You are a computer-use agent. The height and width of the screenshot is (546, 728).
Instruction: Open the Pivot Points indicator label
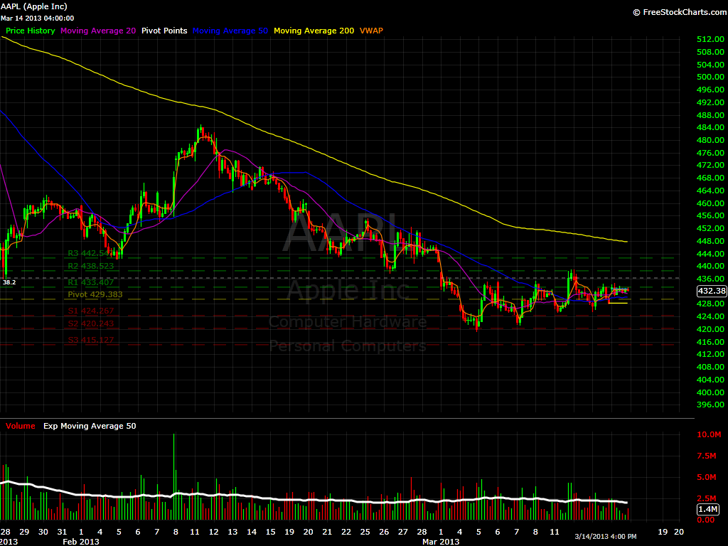pos(164,31)
